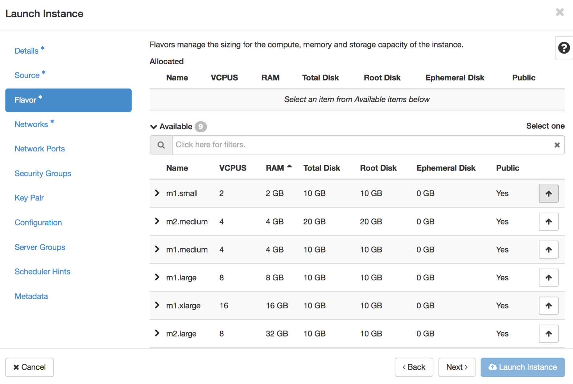Screen dimensions: 573x384
Task: Expand details for m1.small row
Action: pos(157,193)
